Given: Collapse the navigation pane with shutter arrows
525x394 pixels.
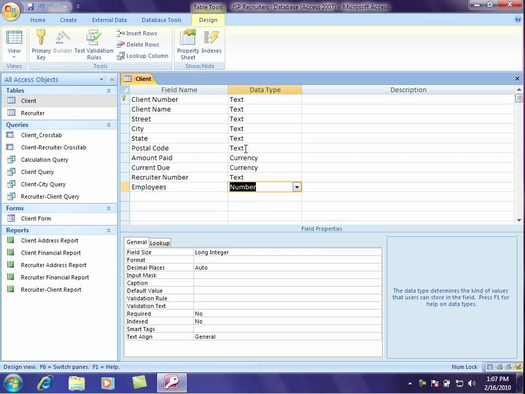Looking at the screenshot, I should click(112, 79).
